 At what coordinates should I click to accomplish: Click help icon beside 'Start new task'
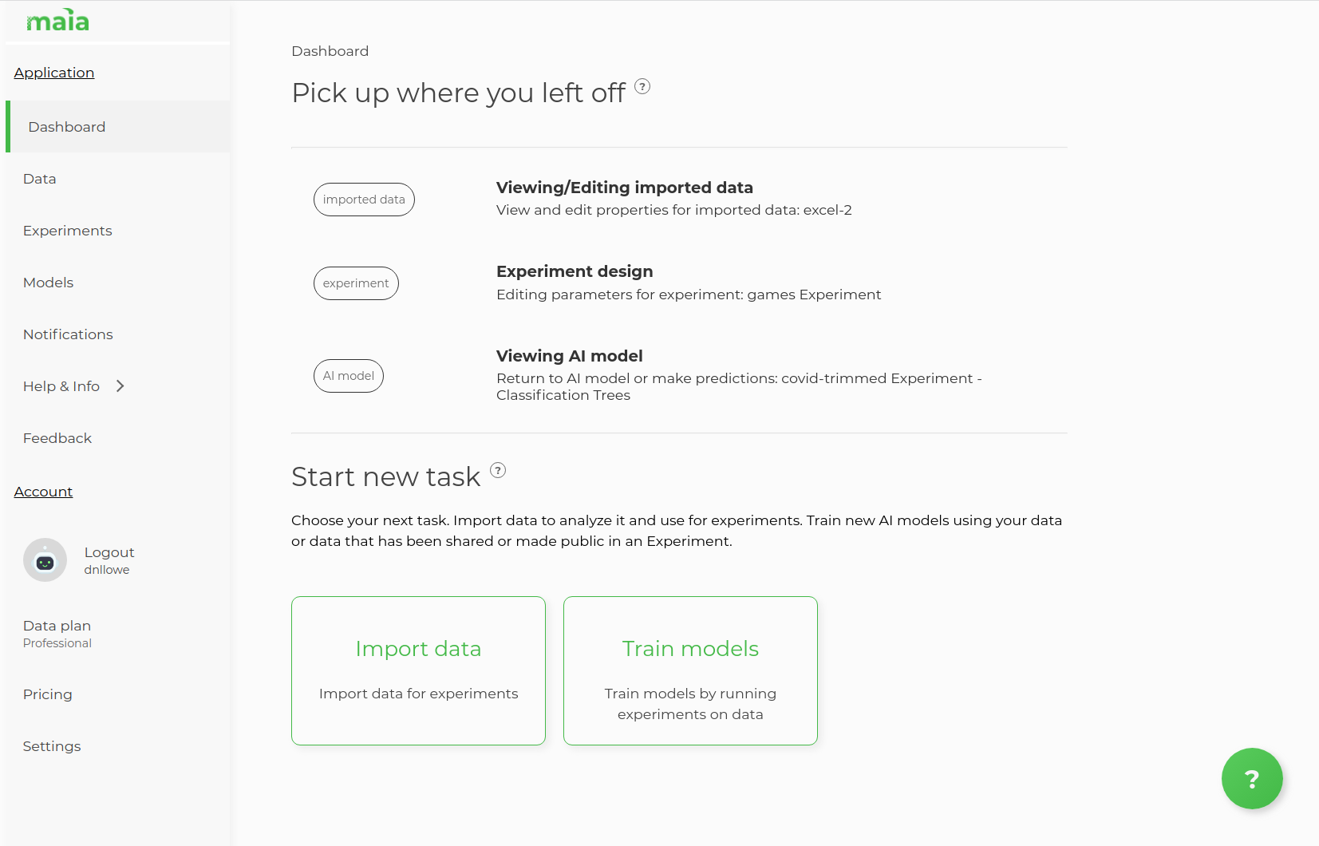(x=498, y=470)
